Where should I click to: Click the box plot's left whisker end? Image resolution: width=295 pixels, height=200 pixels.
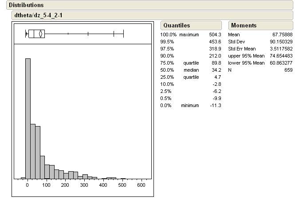pyautogui.click(x=26, y=34)
